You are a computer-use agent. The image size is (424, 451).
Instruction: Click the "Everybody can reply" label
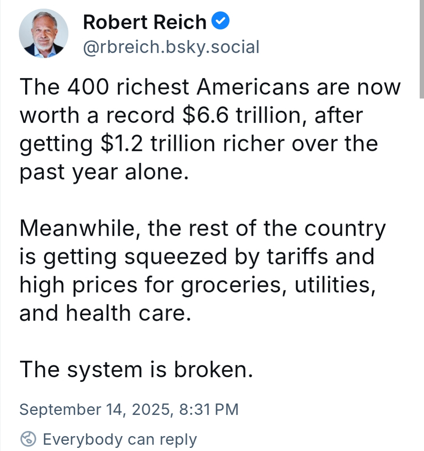point(120,439)
